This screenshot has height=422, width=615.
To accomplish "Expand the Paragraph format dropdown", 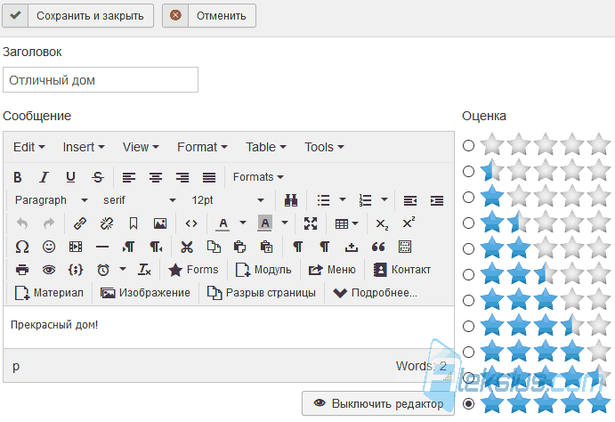I will tap(51, 200).
